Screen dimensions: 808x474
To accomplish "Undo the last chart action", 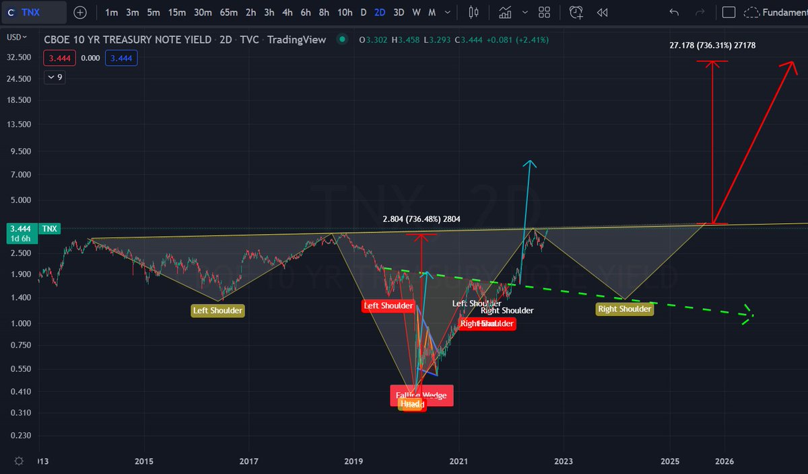I will (675, 12).
